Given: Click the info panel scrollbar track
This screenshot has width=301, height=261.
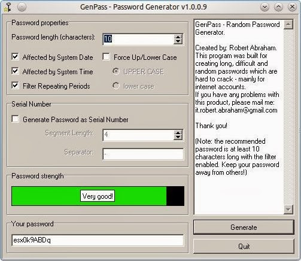Looking at the screenshot, I should click(x=288, y=117).
